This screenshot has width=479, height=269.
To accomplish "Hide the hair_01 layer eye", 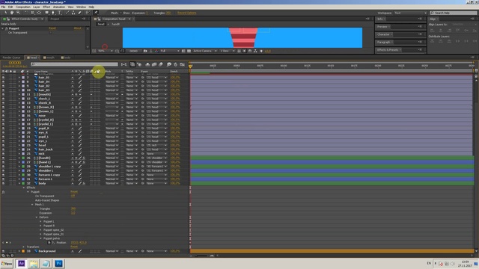I will click(3, 78).
